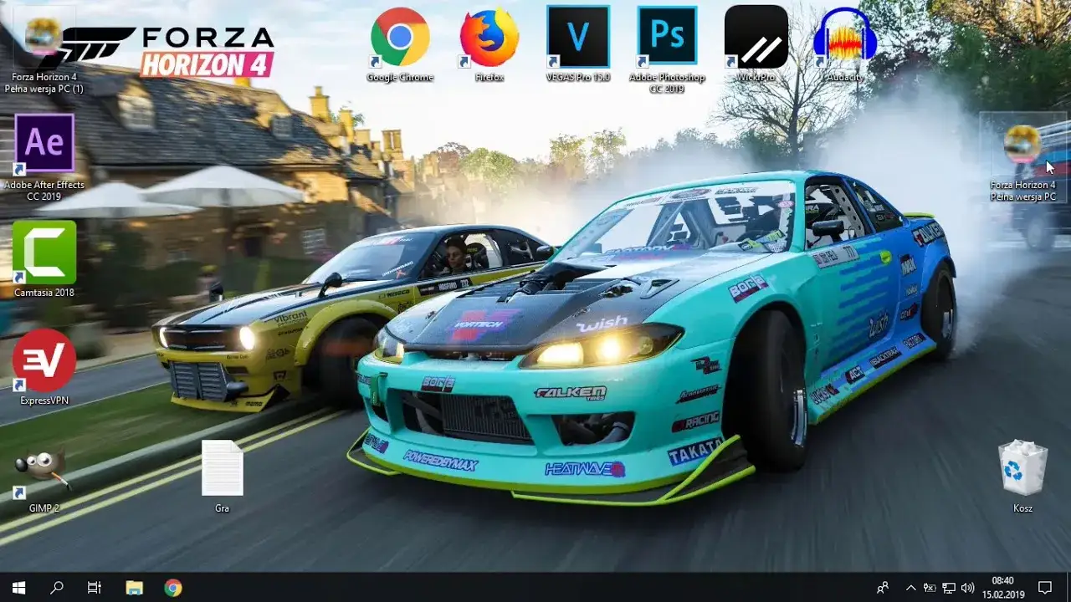The width and height of the screenshot is (1071, 602).
Task: Open Google Chrome from the taskbar
Action: pos(172,586)
